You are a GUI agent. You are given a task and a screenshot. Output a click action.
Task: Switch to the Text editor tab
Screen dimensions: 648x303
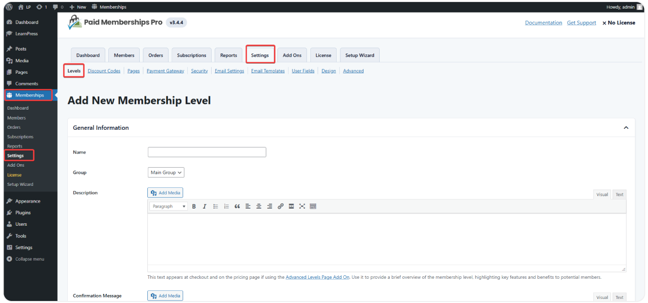[x=619, y=194]
